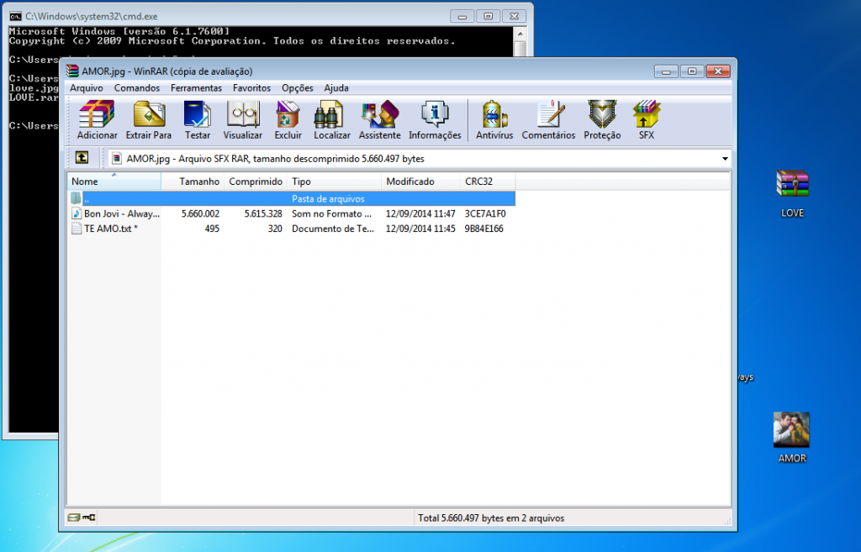Minimize the WinRAR window
The width and height of the screenshot is (861, 552).
point(666,71)
